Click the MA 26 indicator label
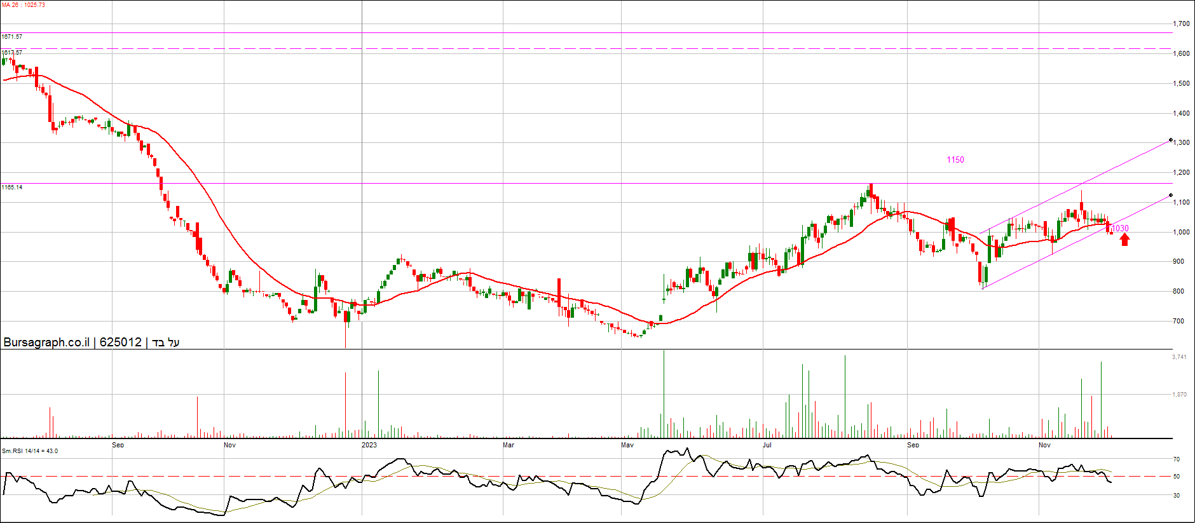The height and width of the screenshot is (523, 1195). tap(23, 5)
